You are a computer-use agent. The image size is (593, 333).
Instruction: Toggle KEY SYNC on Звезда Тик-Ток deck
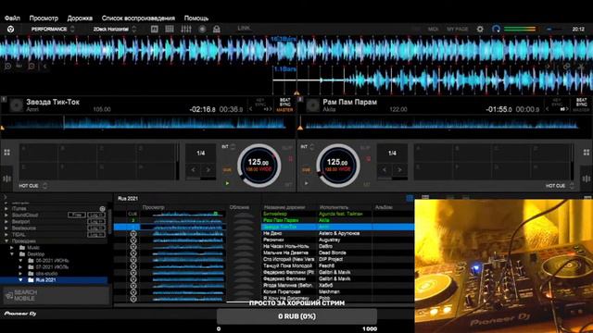(260, 103)
